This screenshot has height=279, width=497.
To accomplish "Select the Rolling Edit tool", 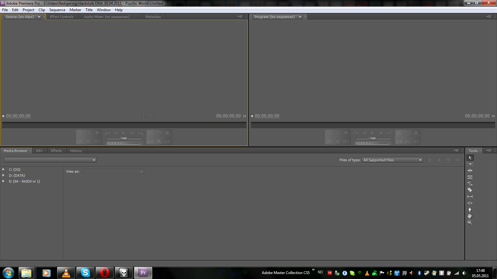I will point(470,177).
